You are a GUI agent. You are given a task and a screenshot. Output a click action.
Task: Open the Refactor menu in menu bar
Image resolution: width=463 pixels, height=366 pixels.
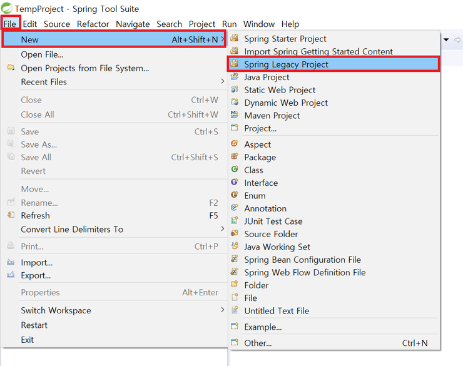93,24
